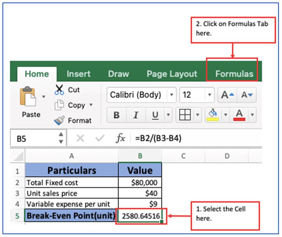Select row 2 header
Screen dimensions: 282x237
point(17,183)
